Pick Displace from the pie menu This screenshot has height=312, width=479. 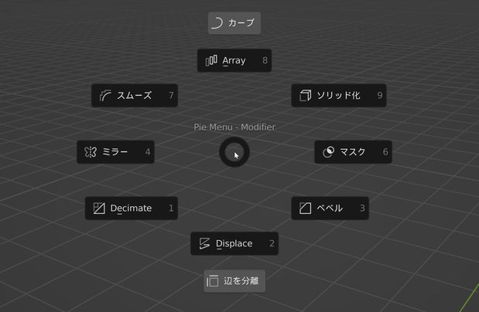click(x=234, y=243)
